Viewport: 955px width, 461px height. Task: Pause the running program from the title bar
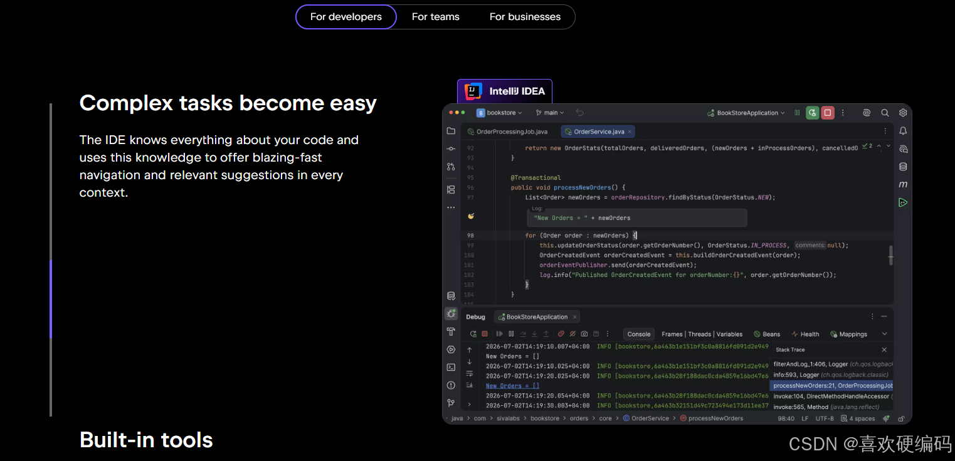[x=797, y=113]
